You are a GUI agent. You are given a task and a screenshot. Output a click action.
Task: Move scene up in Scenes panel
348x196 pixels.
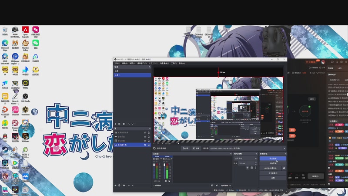pyautogui.click(x=128, y=124)
